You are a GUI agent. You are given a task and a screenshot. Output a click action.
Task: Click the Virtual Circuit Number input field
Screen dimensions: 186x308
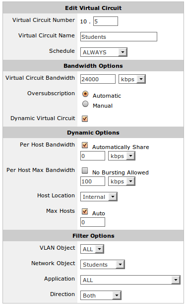click(x=106, y=21)
